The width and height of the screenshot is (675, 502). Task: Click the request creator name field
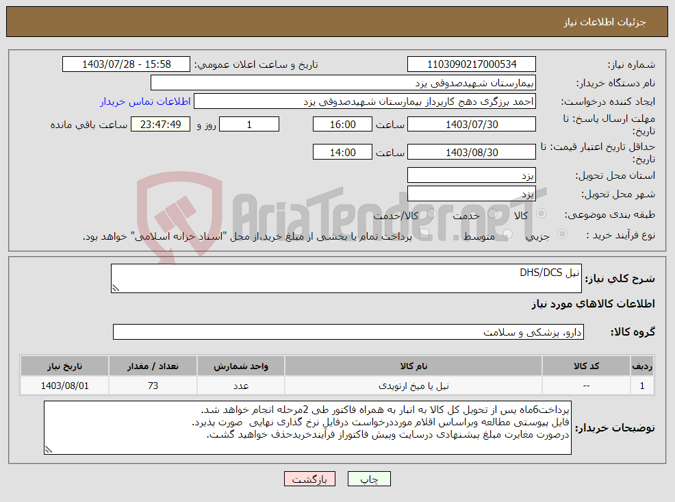(365, 101)
